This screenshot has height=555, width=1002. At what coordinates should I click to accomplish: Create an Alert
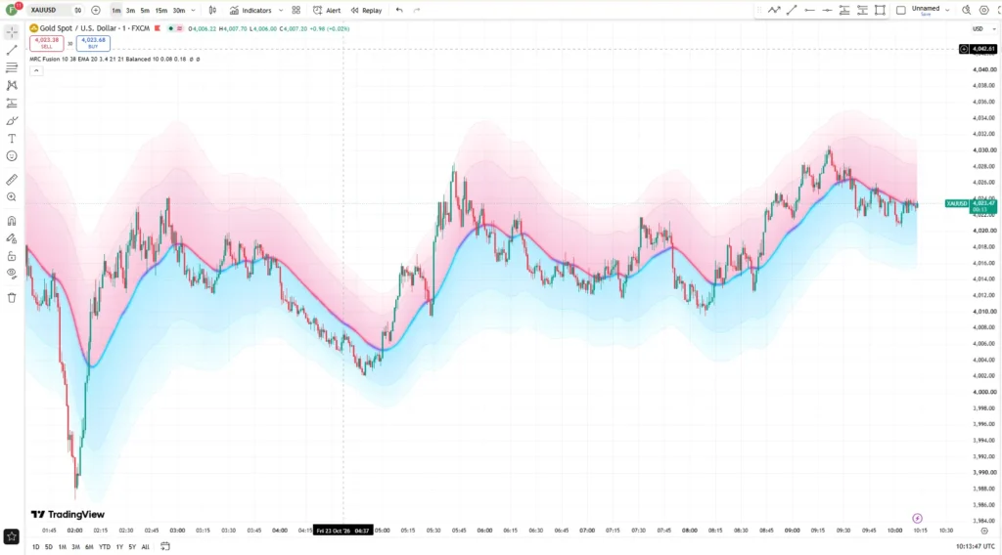327,10
